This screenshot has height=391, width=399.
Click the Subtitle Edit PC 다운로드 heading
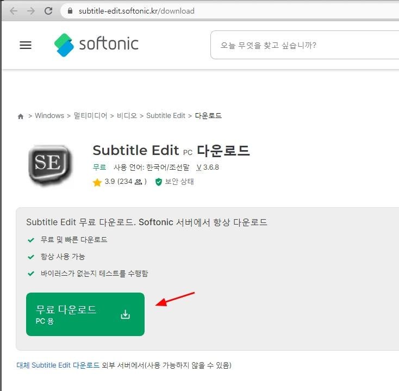pos(171,150)
